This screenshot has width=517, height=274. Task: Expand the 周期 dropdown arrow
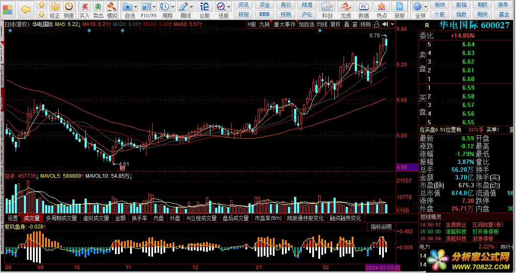tap(173, 7)
